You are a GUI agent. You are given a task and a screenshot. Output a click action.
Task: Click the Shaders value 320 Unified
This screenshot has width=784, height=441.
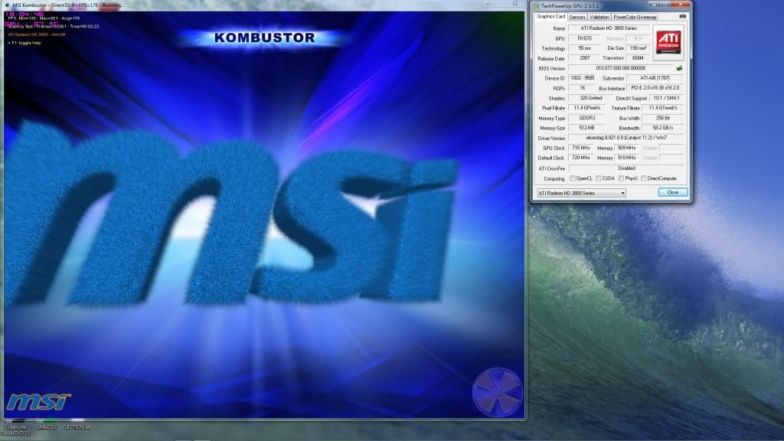tap(590, 98)
